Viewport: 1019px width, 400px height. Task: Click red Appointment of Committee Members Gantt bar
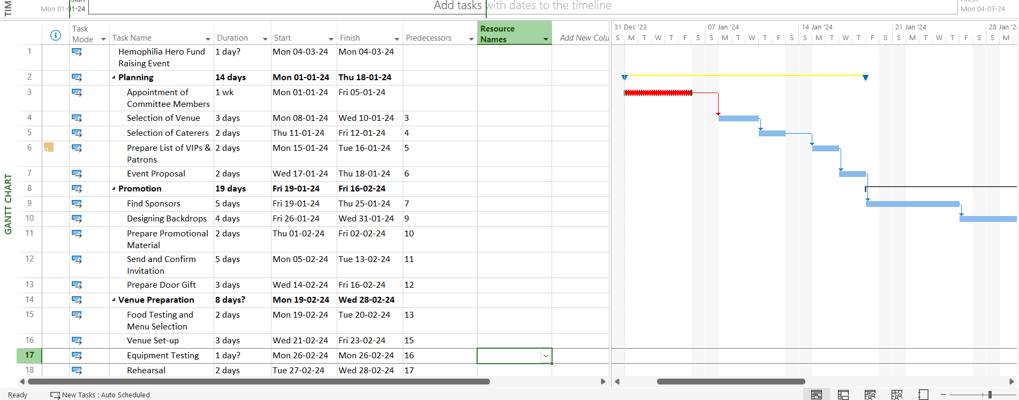click(658, 93)
